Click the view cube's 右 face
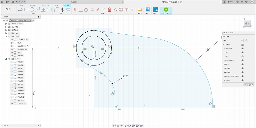This screenshot has width=256, height=128. click(x=247, y=23)
